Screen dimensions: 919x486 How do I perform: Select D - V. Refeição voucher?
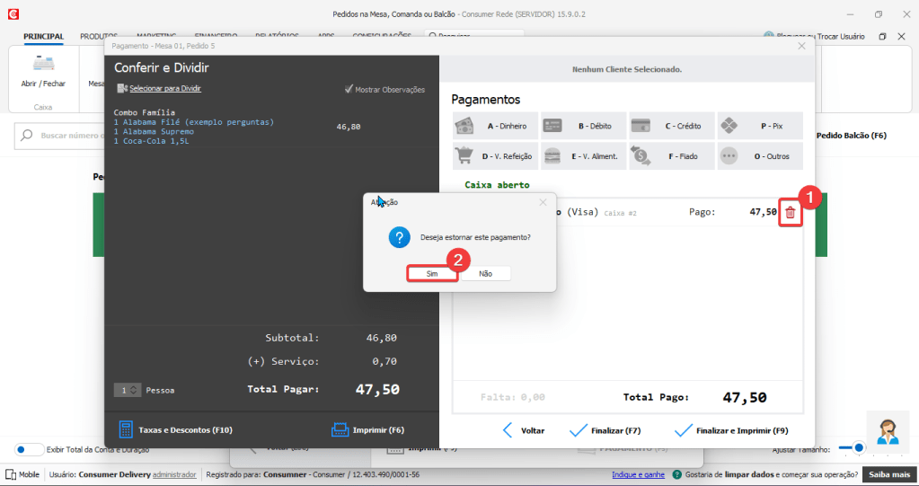[x=495, y=156]
